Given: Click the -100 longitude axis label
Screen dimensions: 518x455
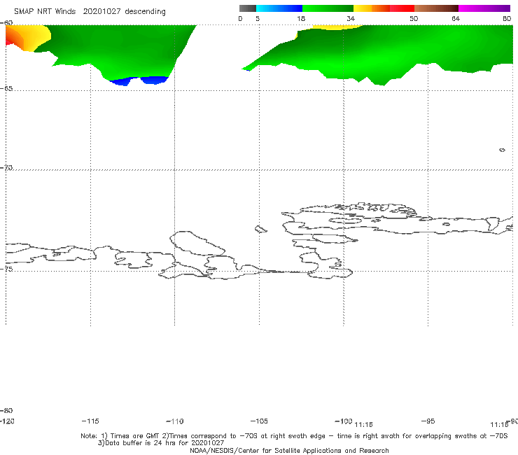Looking at the screenshot, I should [x=344, y=421].
